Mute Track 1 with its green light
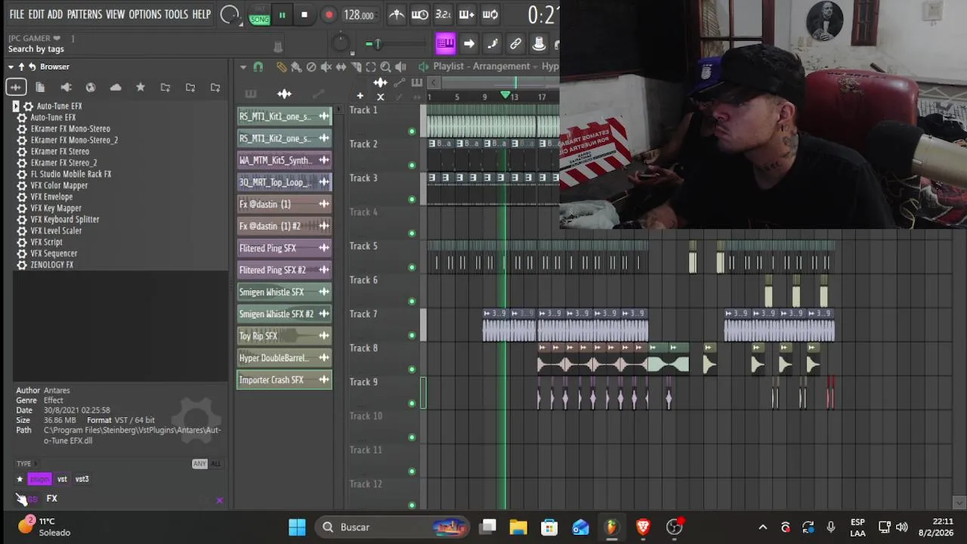Image resolution: width=967 pixels, height=544 pixels. pos(412,131)
